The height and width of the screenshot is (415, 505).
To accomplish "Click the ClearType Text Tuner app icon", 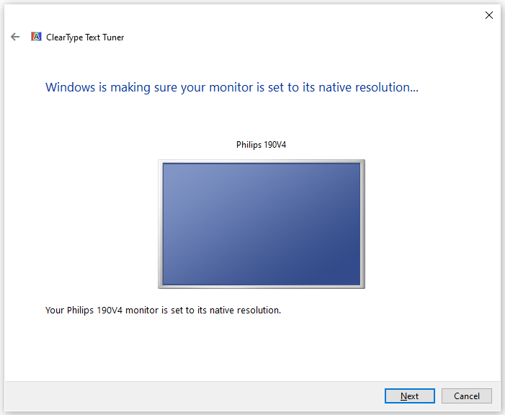I will 36,37.
